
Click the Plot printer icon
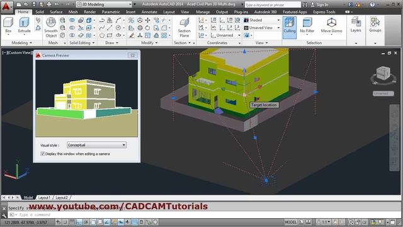coord(49,4)
